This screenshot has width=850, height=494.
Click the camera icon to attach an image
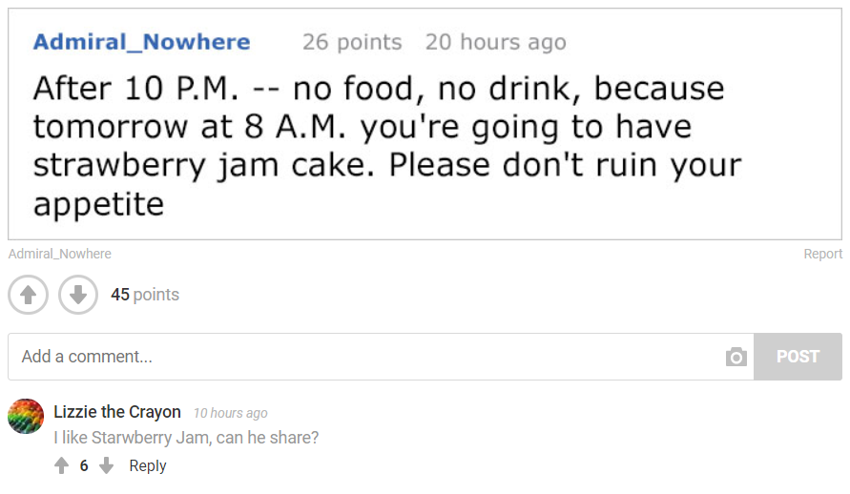click(736, 357)
